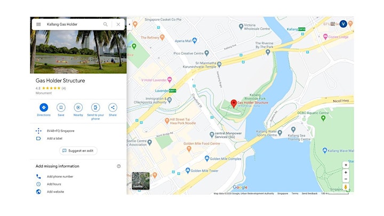Screen dimensions: 384x216
Task: Open the hamburger menu in search box
Action: pyautogui.click(x=38, y=24)
